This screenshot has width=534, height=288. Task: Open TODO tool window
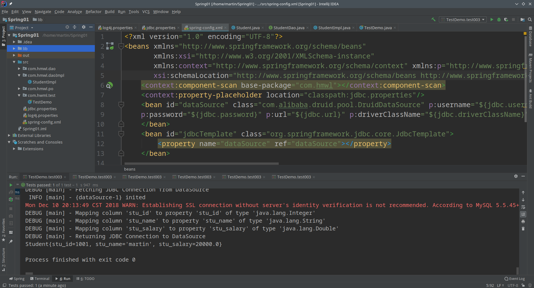[x=85, y=279]
